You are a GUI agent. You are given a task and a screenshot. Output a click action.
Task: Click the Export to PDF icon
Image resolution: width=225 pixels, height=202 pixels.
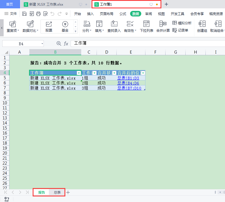tap(32, 14)
